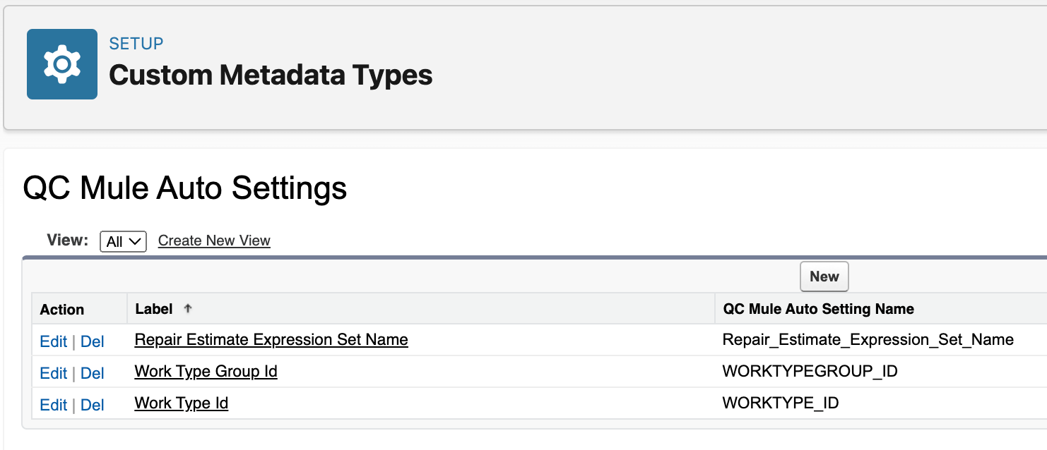Click the WORKTYPEGROUP_ID name cell
The height and width of the screenshot is (450, 1047).
pos(810,372)
